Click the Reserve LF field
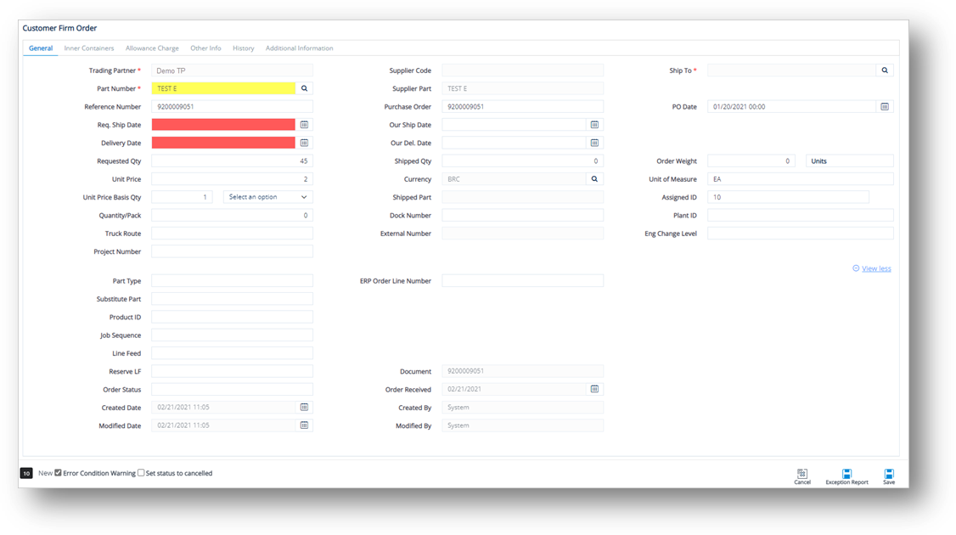956x535 pixels. click(x=233, y=371)
